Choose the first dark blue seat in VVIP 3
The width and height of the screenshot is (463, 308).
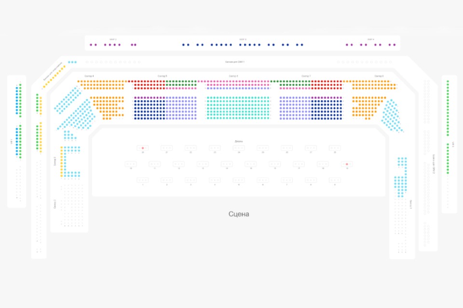[183, 45]
